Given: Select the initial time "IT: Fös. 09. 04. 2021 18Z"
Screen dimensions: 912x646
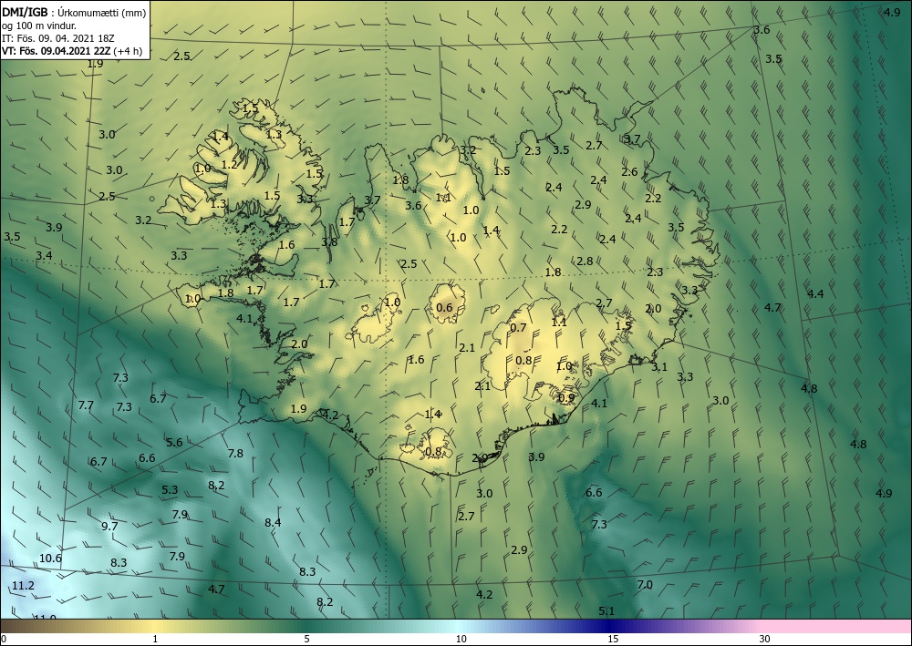Looking at the screenshot, I should (58, 38).
